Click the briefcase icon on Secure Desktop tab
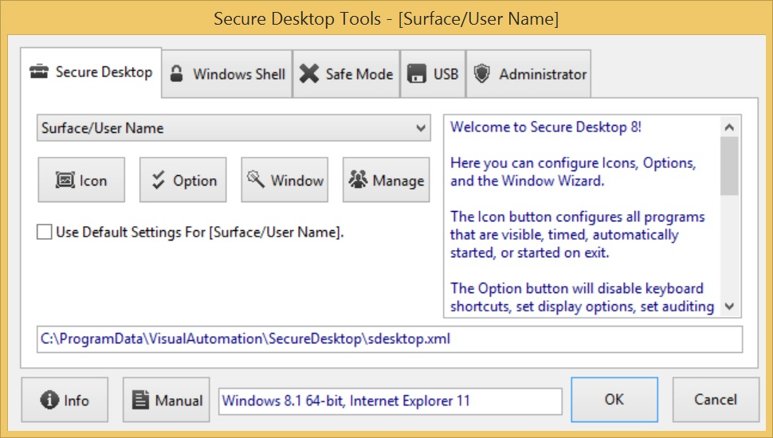This screenshot has height=438, width=773. [x=39, y=72]
